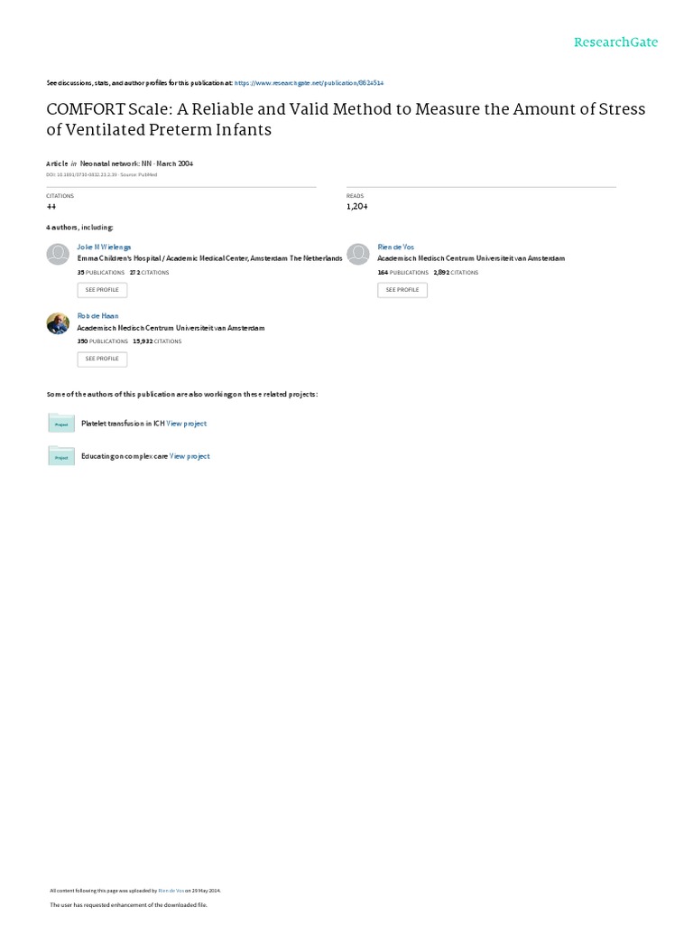Screen dimensions: 693x925
Task: View project for Educating on complex care
Action: pos(189,456)
